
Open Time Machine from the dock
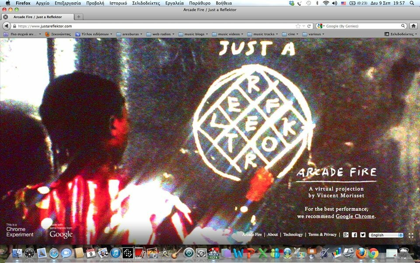[189, 253]
